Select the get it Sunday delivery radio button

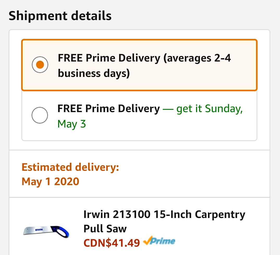click(40, 115)
